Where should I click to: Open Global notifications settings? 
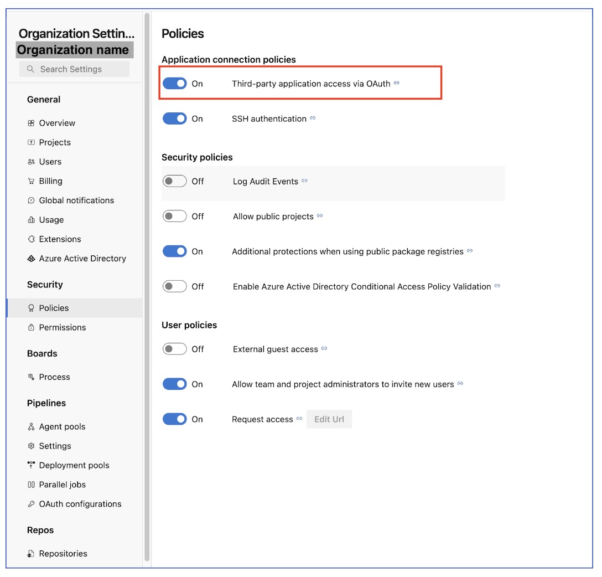75,200
